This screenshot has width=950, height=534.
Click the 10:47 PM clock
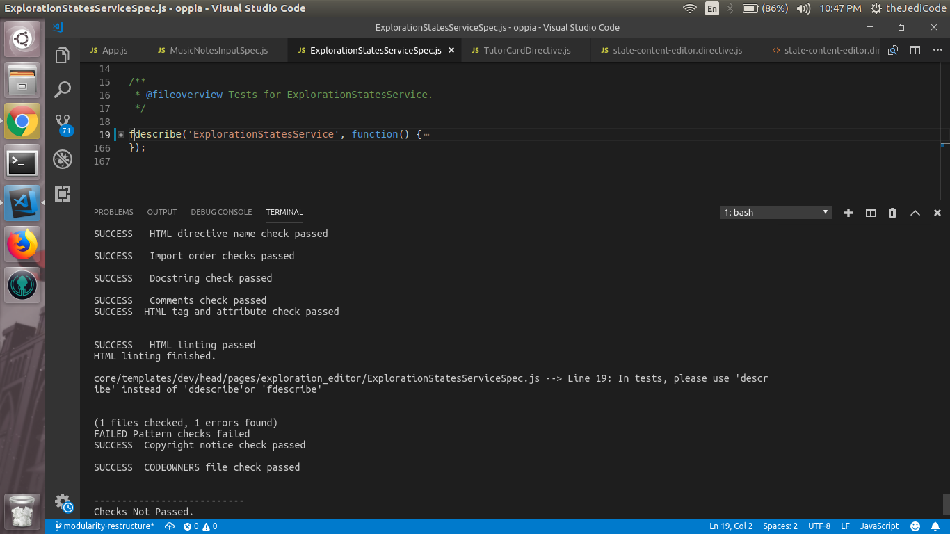tap(840, 8)
